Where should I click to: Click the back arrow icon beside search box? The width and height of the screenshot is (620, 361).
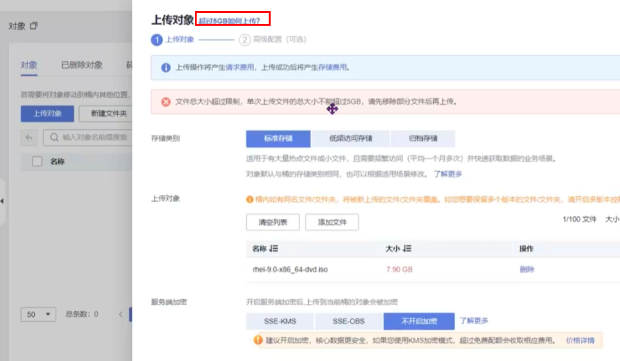[x=29, y=138]
